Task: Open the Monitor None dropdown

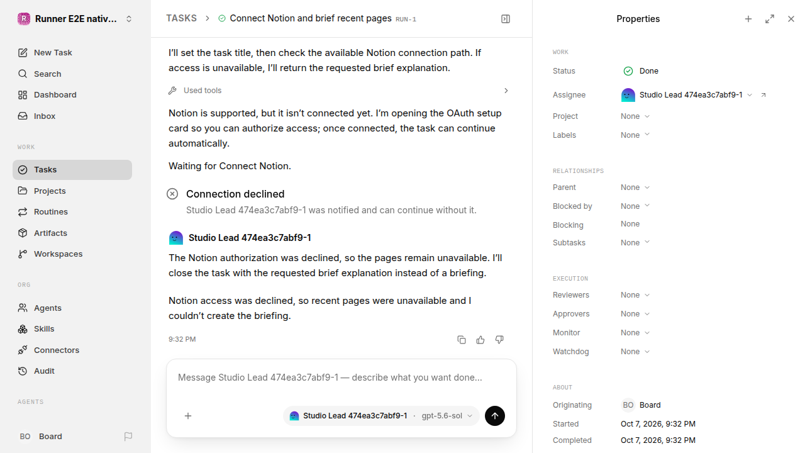Action: (x=635, y=333)
